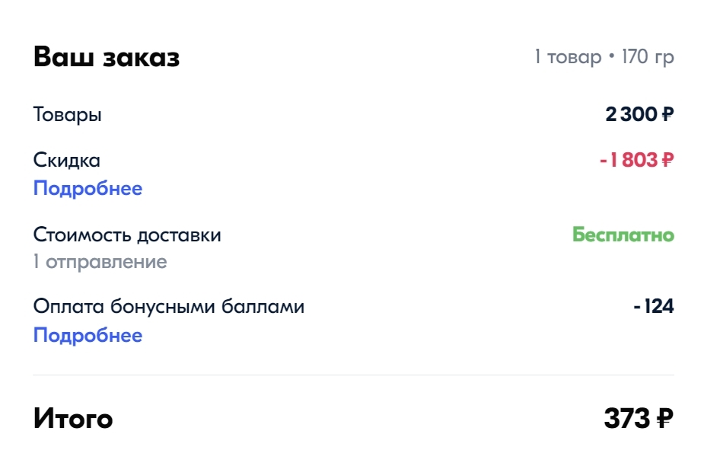The height and width of the screenshot is (466, 704).
Task: Open Подробнее link under Оплата бонусными баллами
Action: click(88, 336)
